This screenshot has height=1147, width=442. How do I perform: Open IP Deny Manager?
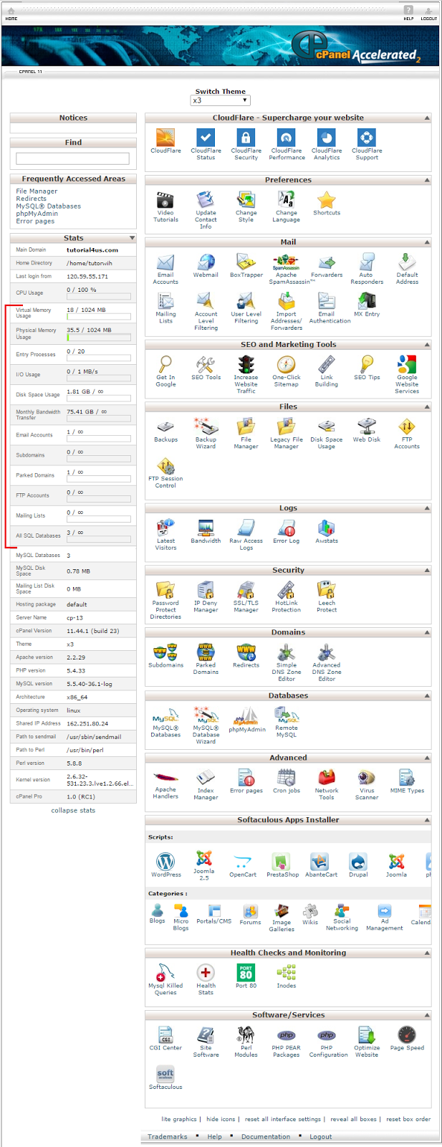click(206, 596)
